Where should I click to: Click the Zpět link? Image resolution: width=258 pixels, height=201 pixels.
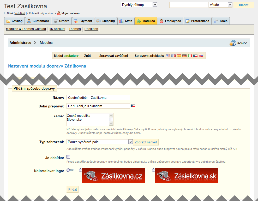point(87,56)
